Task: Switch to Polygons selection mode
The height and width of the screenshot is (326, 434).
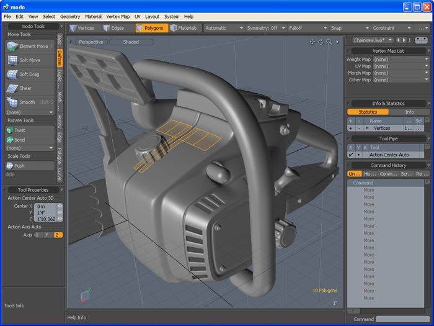Action: (152, 28)
